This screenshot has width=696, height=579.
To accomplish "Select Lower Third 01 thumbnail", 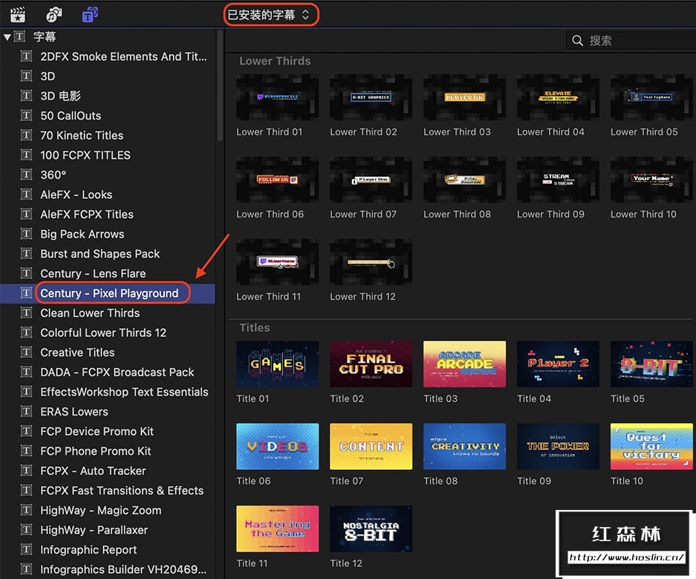I will 277,97.
